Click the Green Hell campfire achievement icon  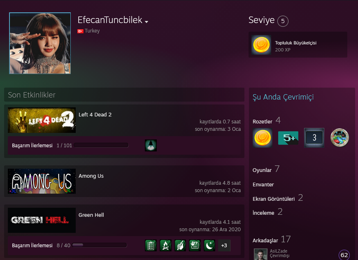(165, 245)
